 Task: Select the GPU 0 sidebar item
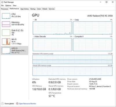pyautogui.click(x=14, y=50)
